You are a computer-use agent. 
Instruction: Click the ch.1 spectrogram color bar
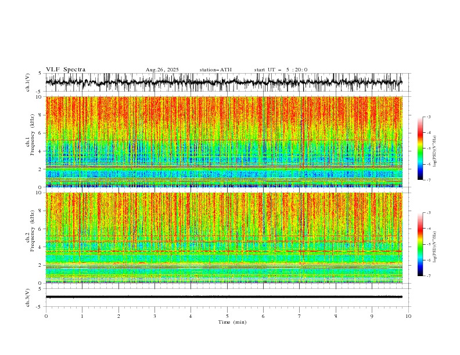[x=420, y=148]
